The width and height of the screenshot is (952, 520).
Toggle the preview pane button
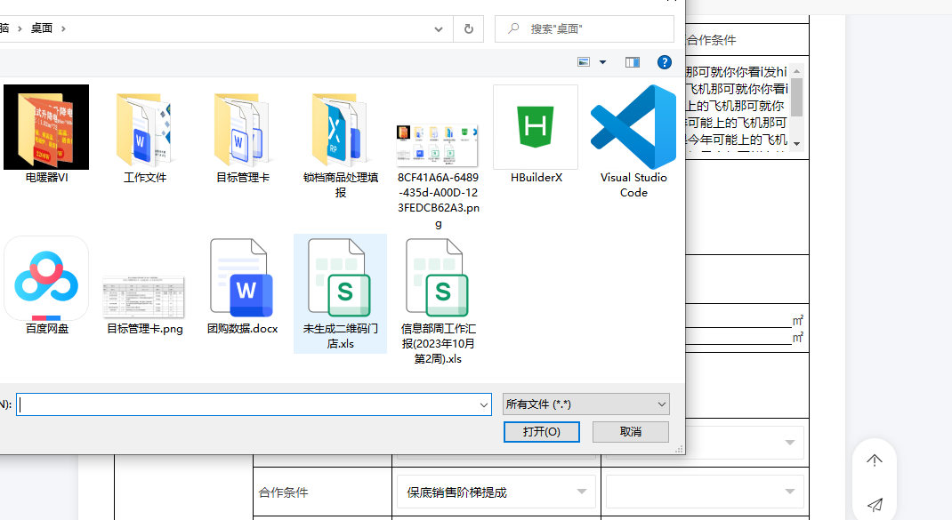tap(633, 62)
